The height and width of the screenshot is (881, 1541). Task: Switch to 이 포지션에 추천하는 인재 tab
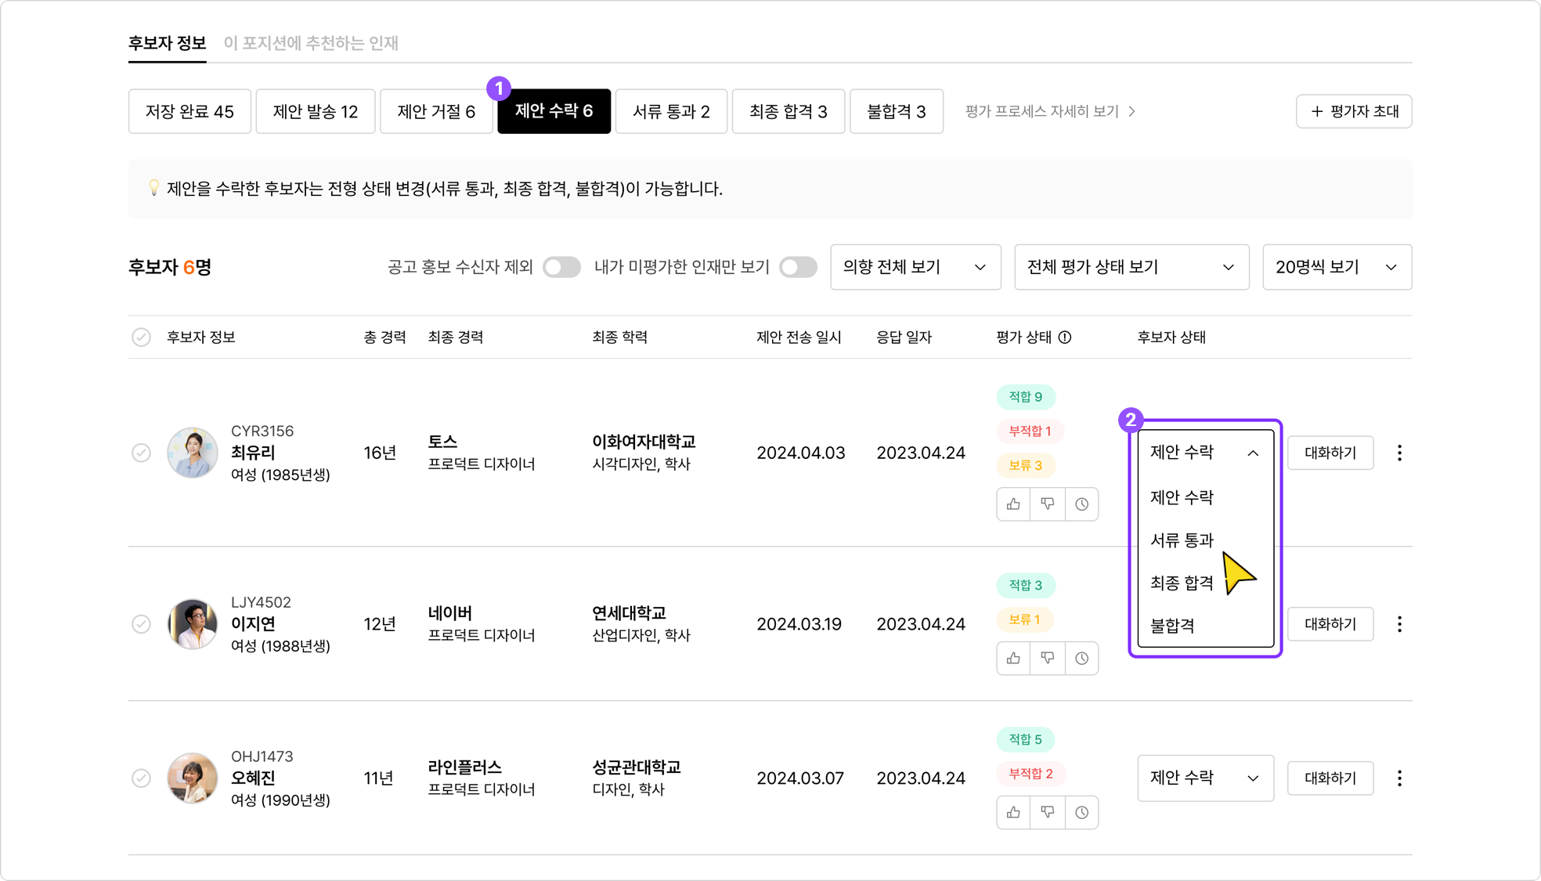311,43
